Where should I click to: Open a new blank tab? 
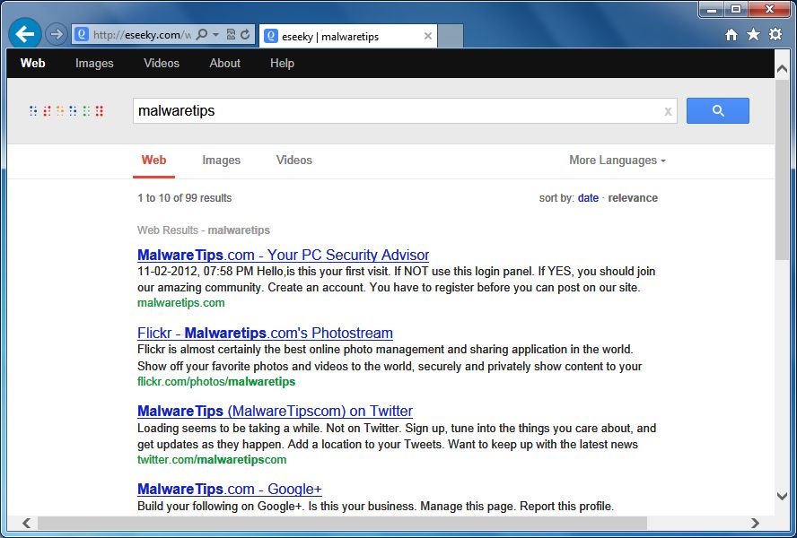[x=450, y=37]
